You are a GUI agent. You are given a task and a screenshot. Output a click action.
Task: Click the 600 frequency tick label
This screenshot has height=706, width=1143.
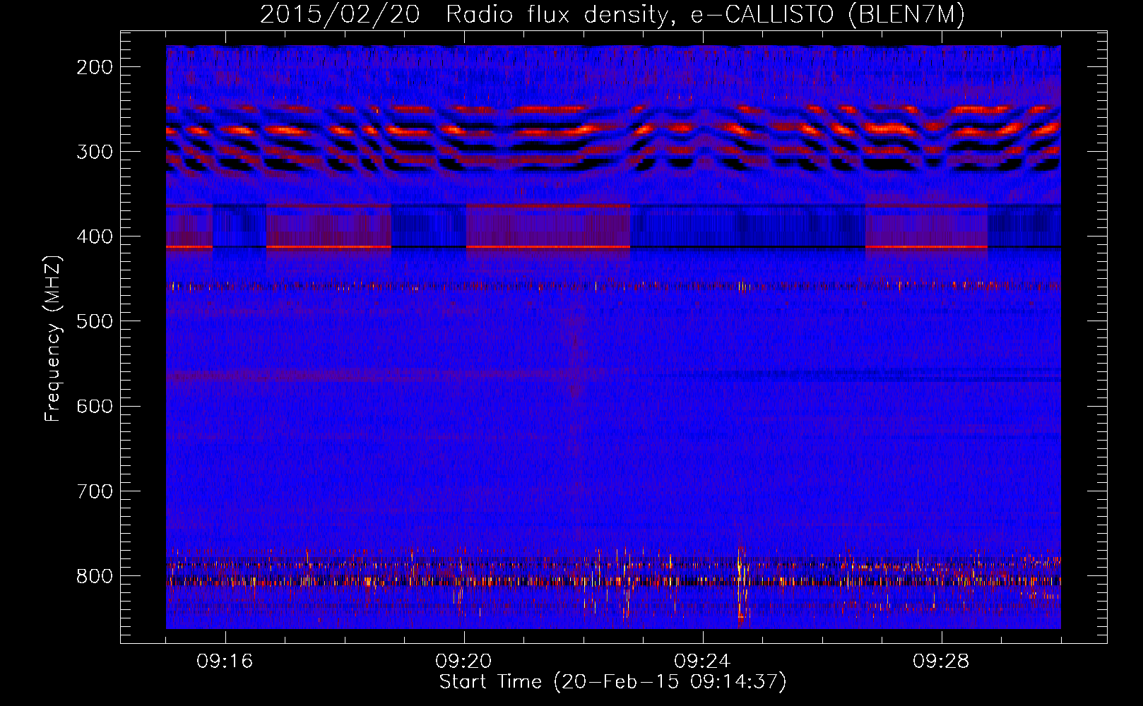tap(95, 406)
